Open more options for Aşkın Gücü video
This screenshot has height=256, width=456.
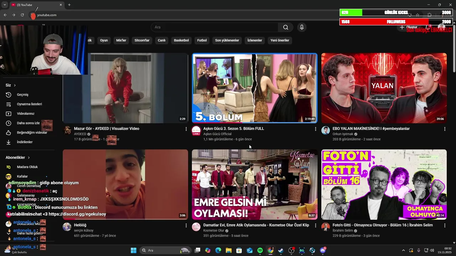315,129
